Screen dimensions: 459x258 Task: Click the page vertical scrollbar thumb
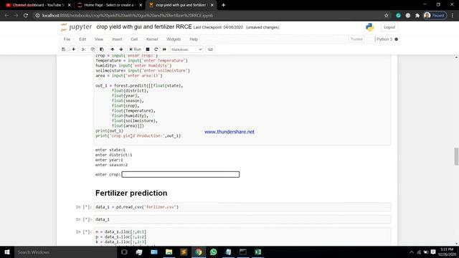pyautogui.click(x=456, y=156)
